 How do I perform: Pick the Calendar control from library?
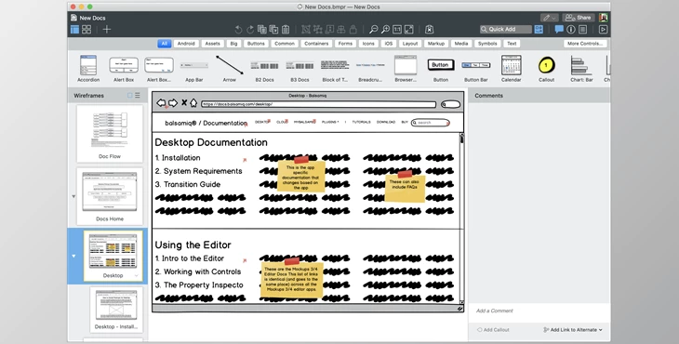click(511, 69)
